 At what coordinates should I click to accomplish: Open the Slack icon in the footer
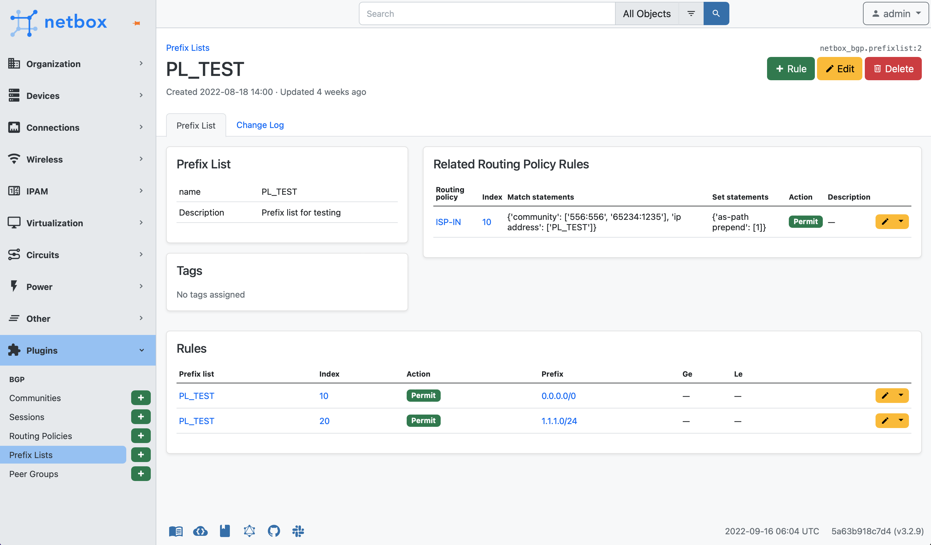tap(298, 531)
